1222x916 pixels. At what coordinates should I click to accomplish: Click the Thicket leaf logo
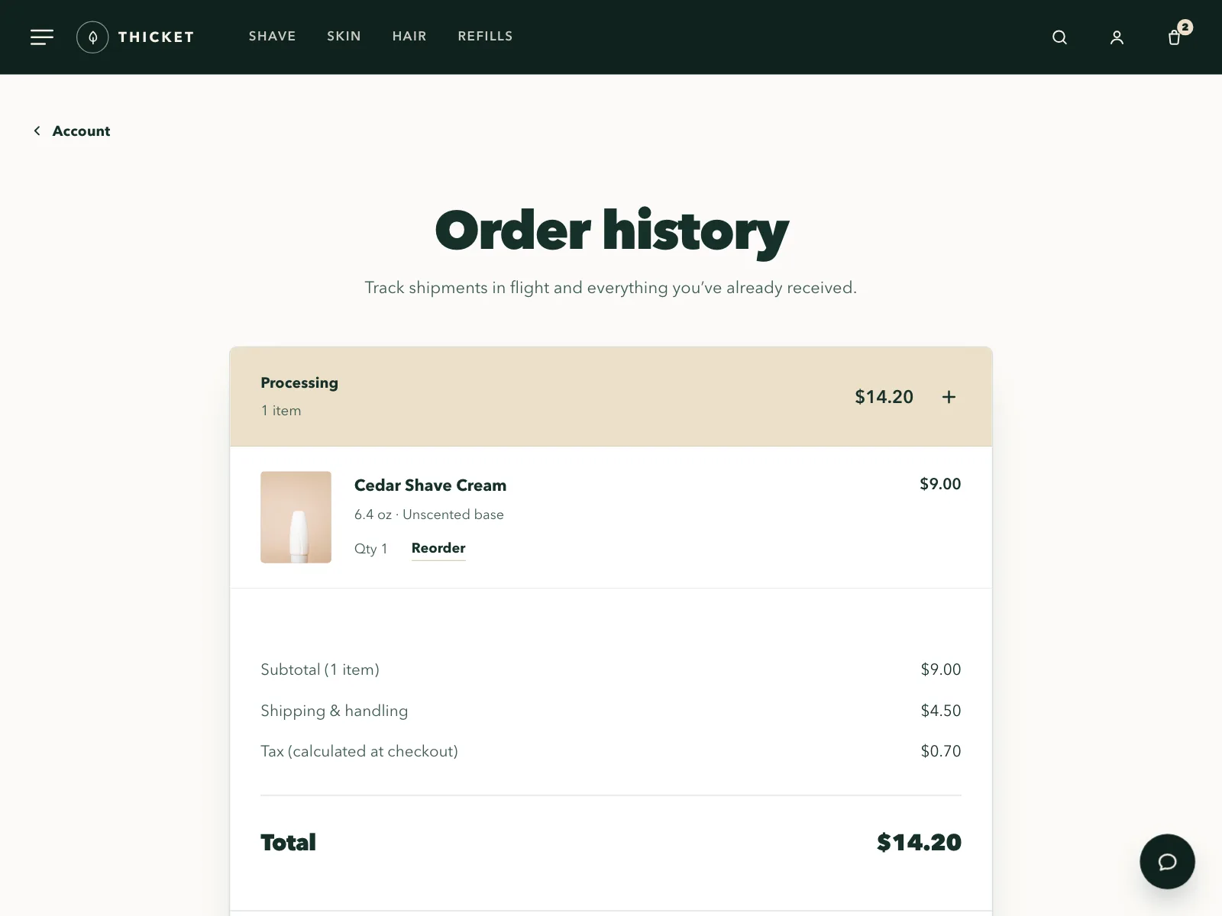point(92,37)
